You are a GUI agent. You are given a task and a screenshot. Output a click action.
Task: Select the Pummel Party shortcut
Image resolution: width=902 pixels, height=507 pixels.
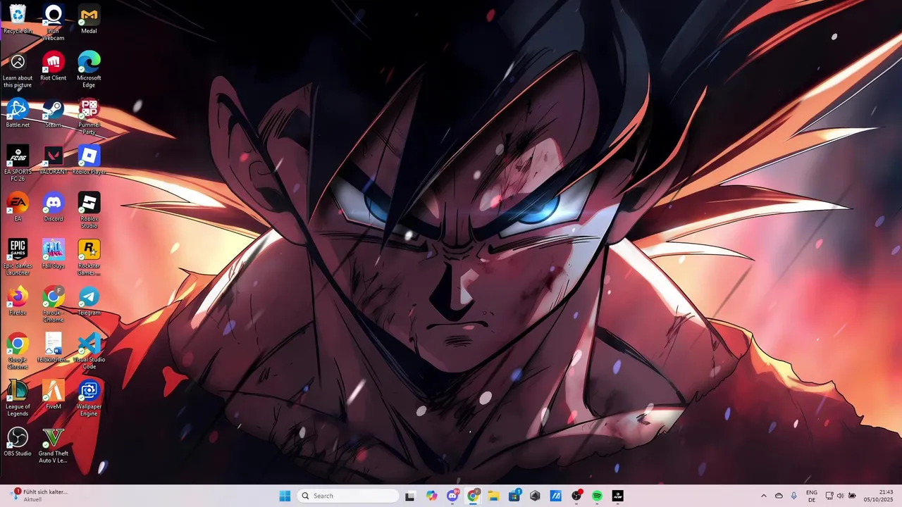(x=89, y=116)
